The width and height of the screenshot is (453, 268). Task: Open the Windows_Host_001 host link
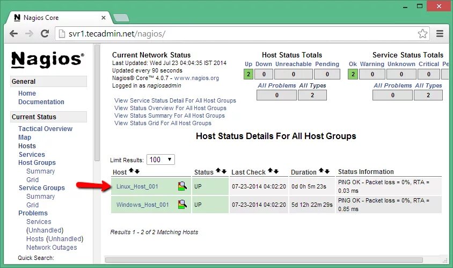click(x=142, y=205)
